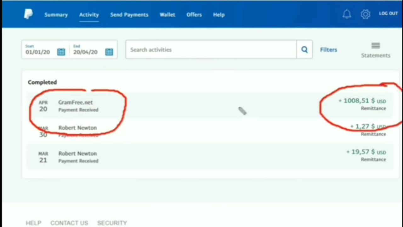403x227 pixels.
Task: Click Payment Received under GramFree.net
Action: click(78, 110)
